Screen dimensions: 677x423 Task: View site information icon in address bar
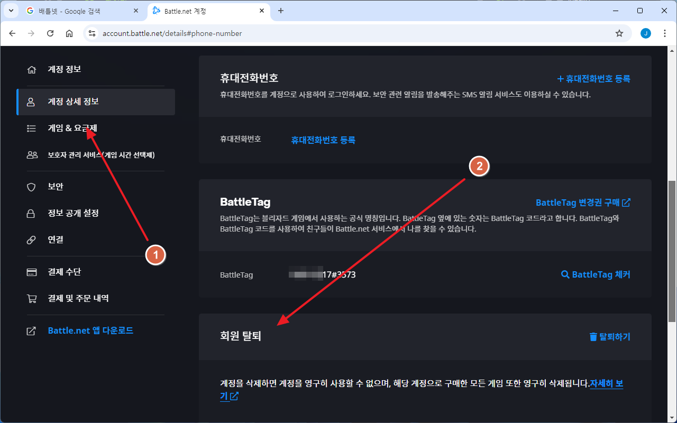[92, 33]
